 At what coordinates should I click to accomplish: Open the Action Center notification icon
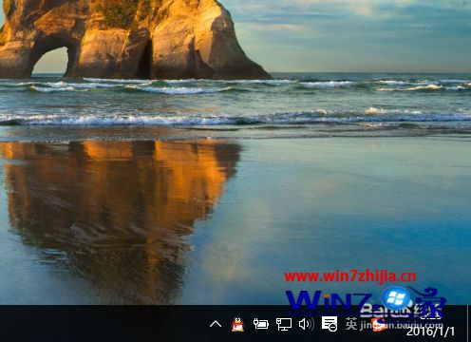tap(330, 324)
